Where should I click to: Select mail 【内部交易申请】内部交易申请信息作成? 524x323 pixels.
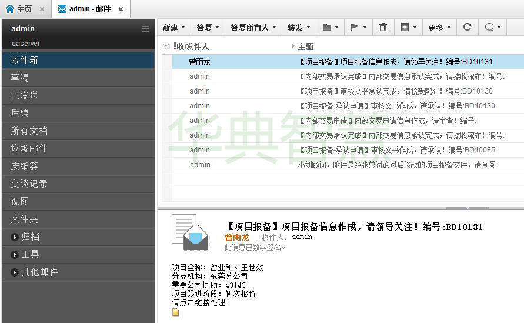[x=348, y=121]
